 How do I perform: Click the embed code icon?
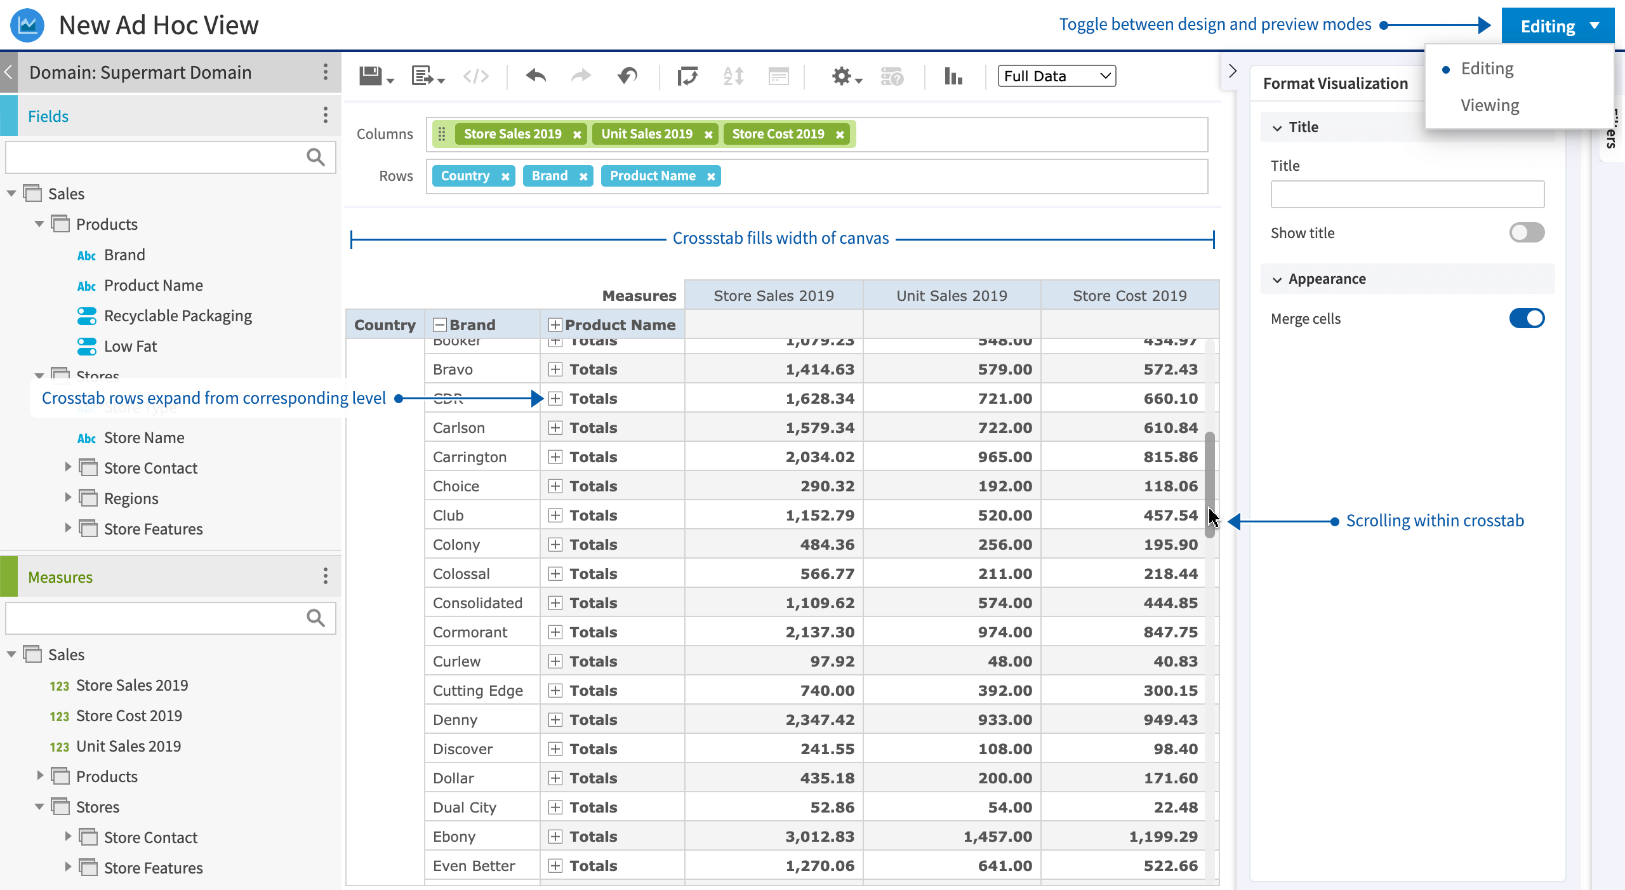pyautogui.click(x=475, y=76)
